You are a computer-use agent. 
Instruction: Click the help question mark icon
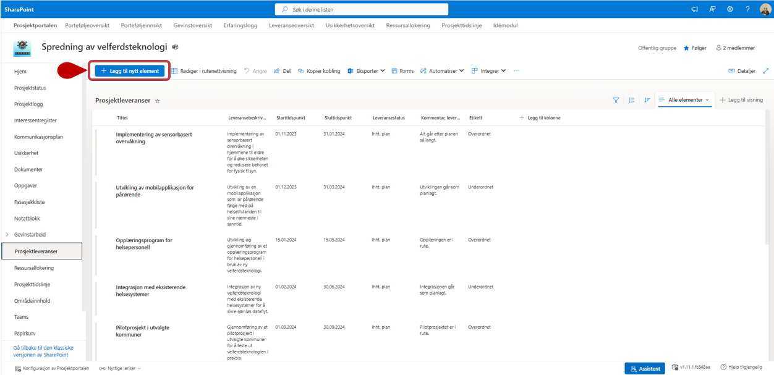[x=747, y=9]
